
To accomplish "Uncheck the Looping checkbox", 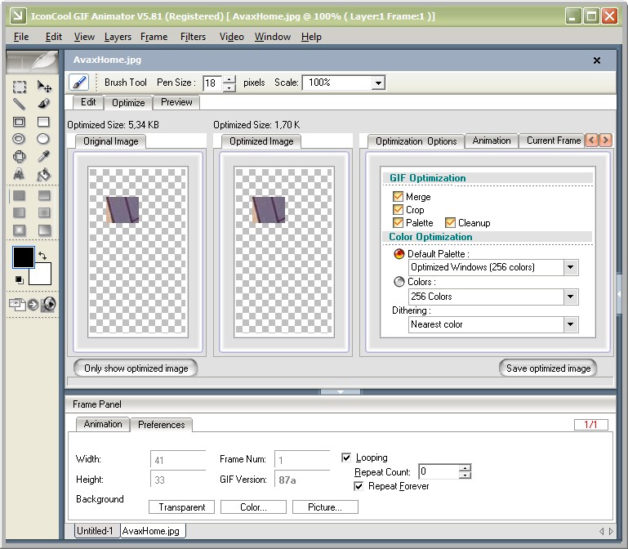I will click(x=346, y=457).
